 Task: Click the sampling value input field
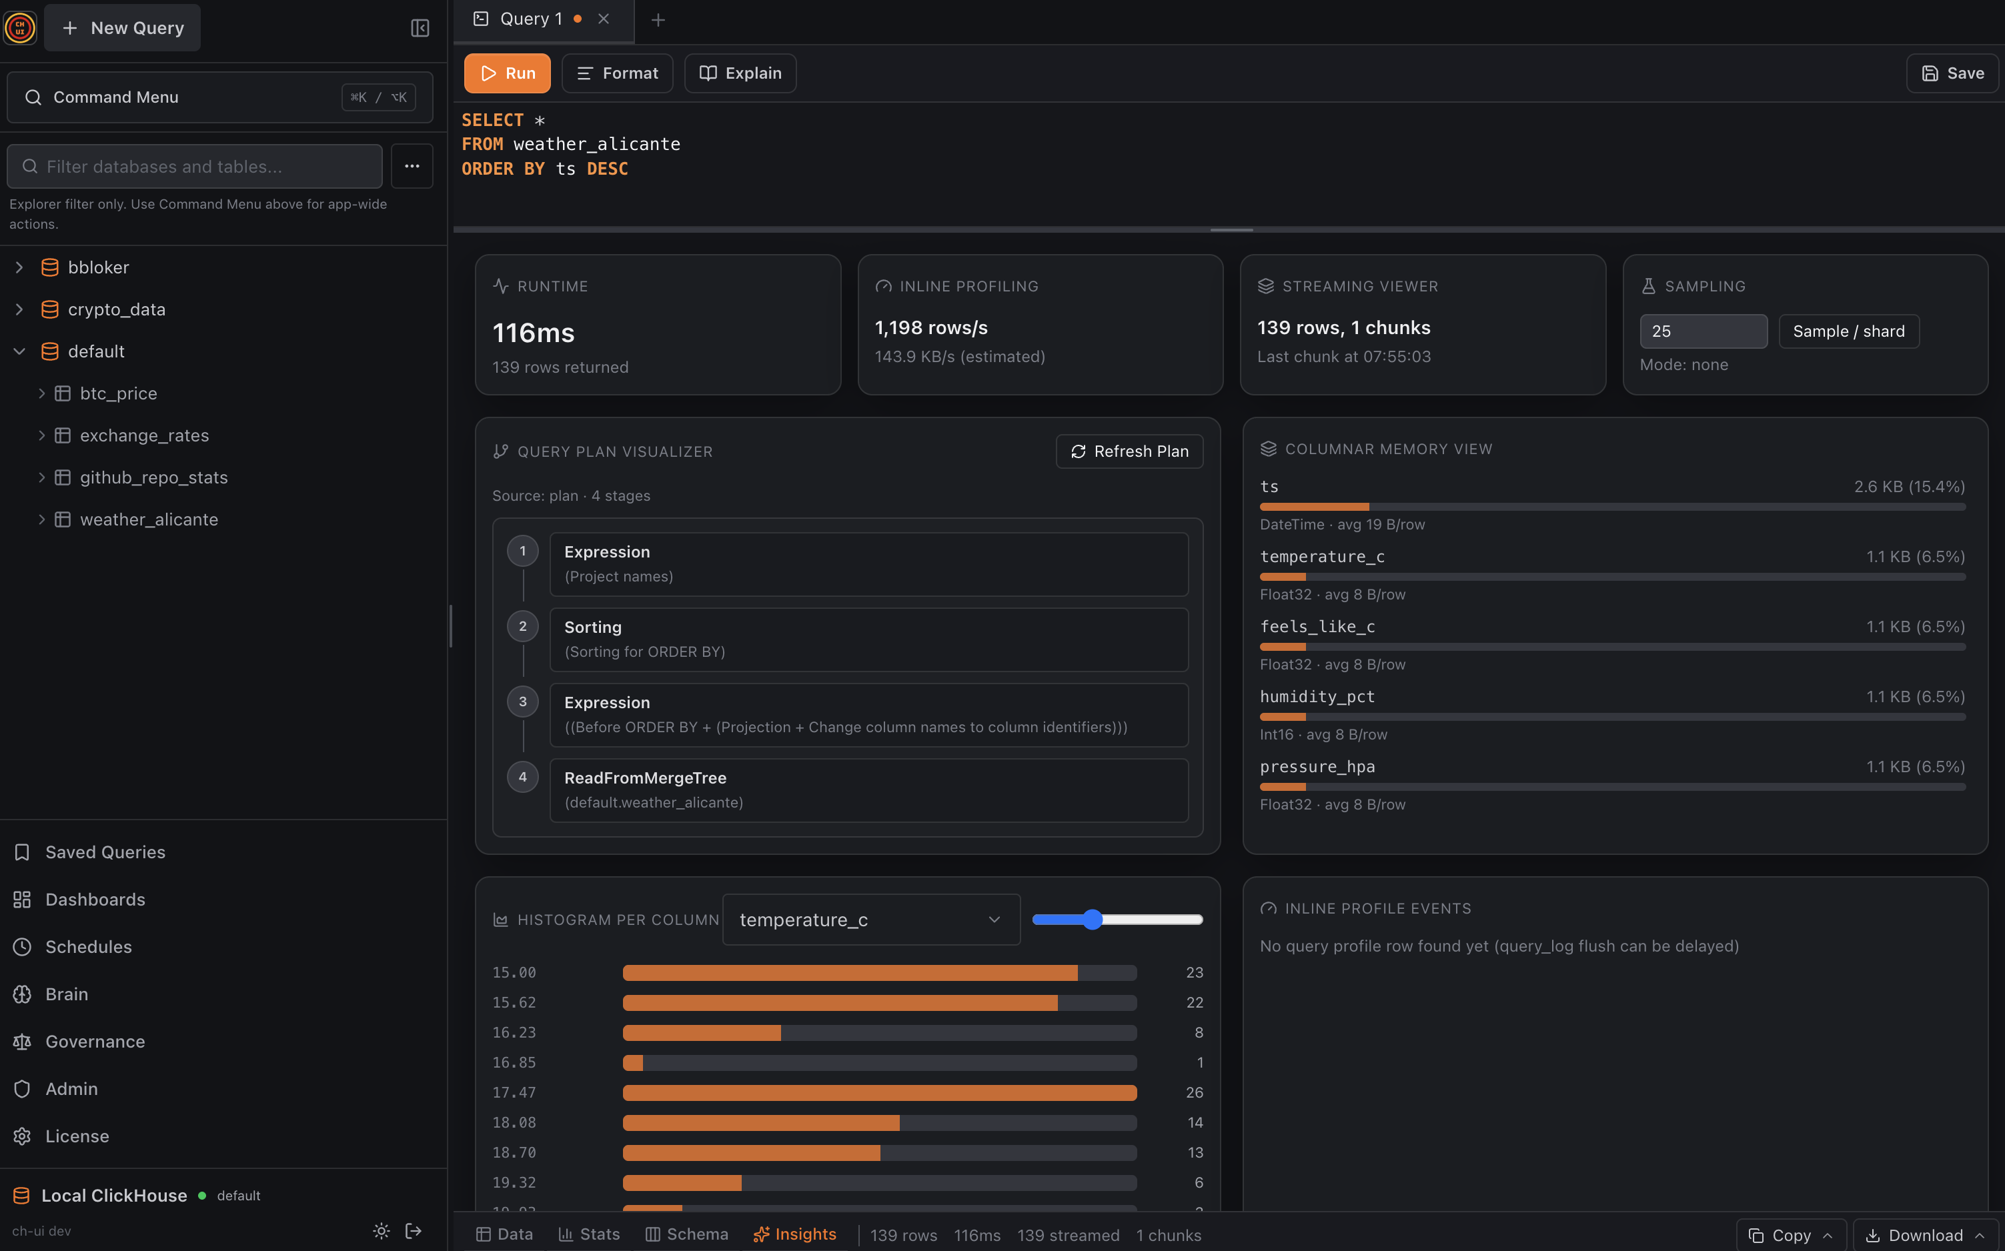pos(1703,331)
